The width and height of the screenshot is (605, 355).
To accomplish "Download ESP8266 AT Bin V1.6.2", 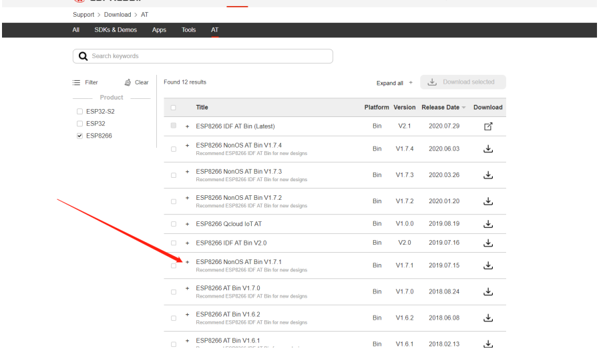I will click(x=488, y=318).
